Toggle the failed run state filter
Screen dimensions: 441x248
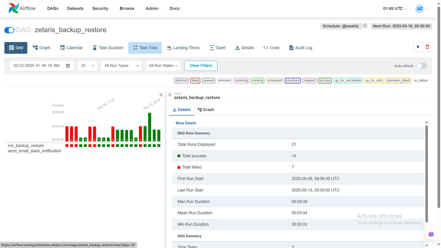click(195, 80)
